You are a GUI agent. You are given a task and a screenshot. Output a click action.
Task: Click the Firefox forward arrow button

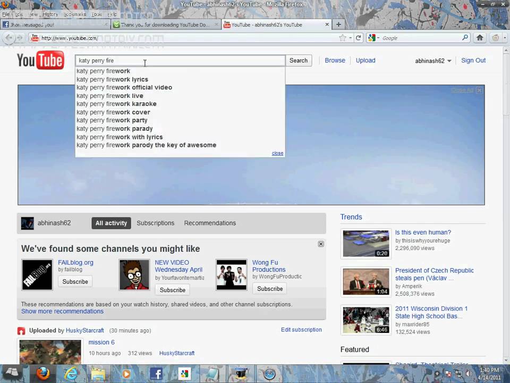[20, 38]
